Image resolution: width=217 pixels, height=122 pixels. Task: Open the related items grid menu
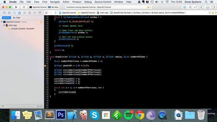pyautogui.click(x=46, y=13)
